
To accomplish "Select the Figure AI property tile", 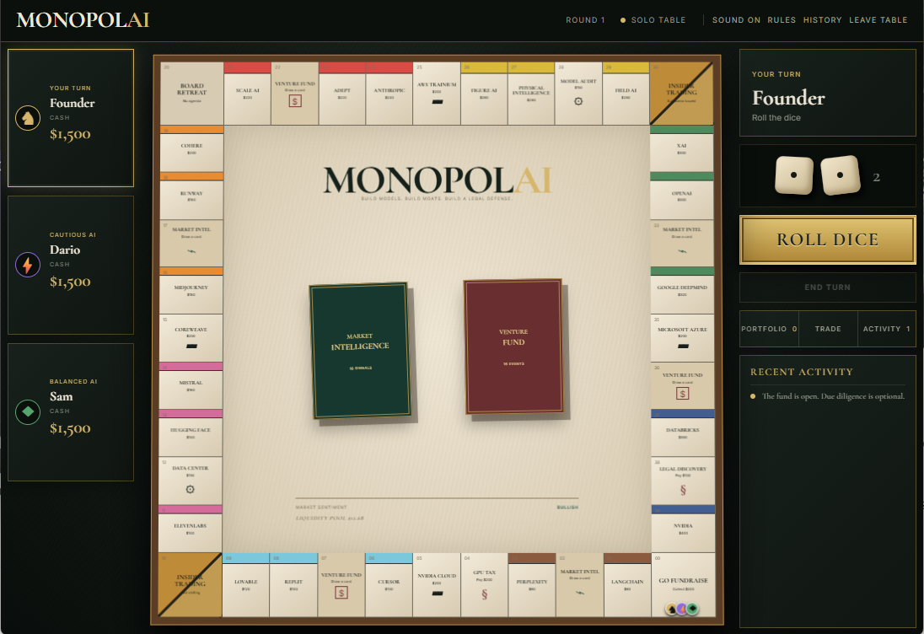I will [x=484, y=93].
